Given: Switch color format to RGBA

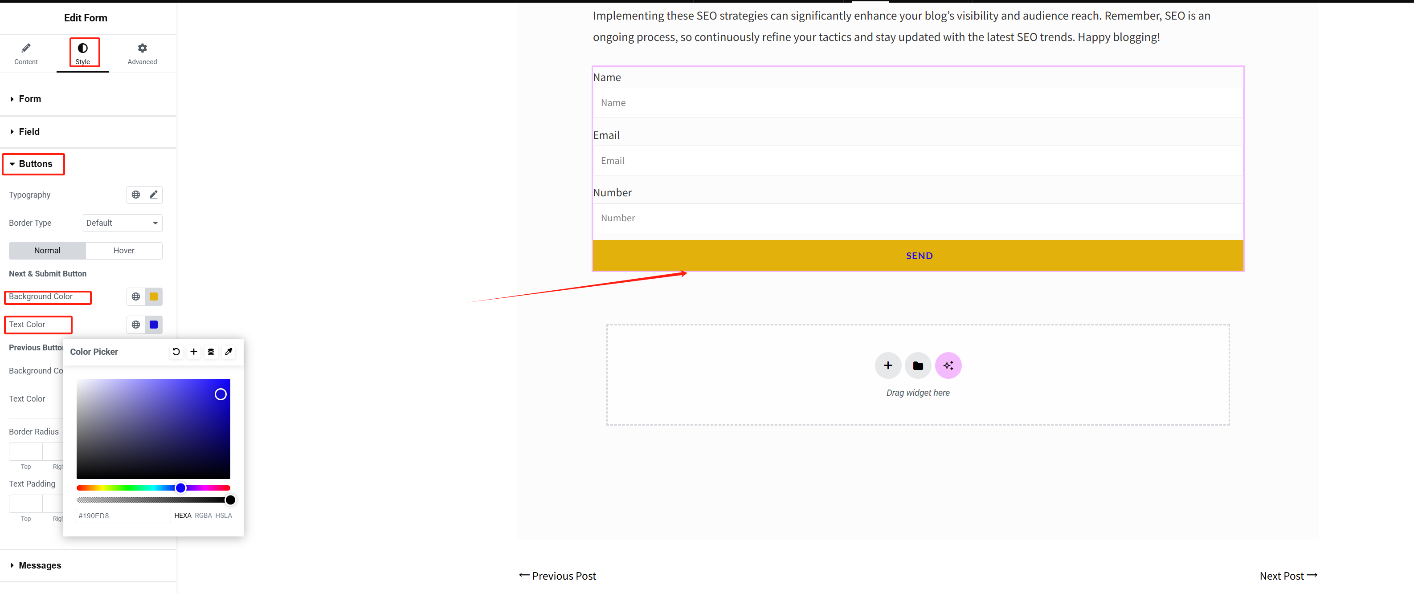Looking at the screenshot, I should [203, 516].
